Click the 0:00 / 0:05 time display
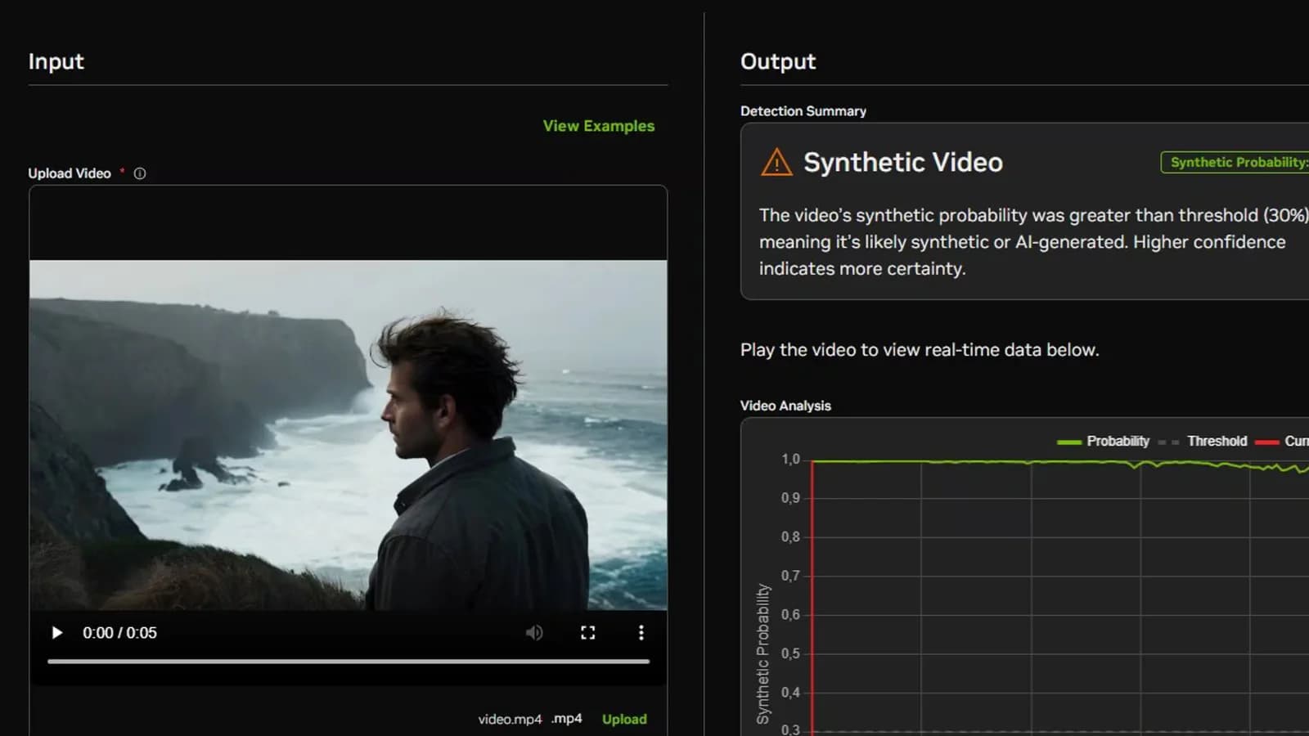This screenshot has height=736, width=1309. 119,633
